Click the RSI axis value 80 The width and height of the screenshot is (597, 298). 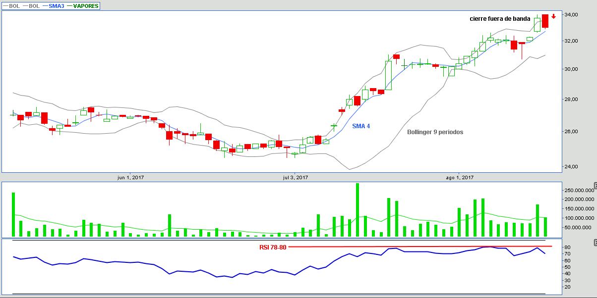[x=567, y=247]
